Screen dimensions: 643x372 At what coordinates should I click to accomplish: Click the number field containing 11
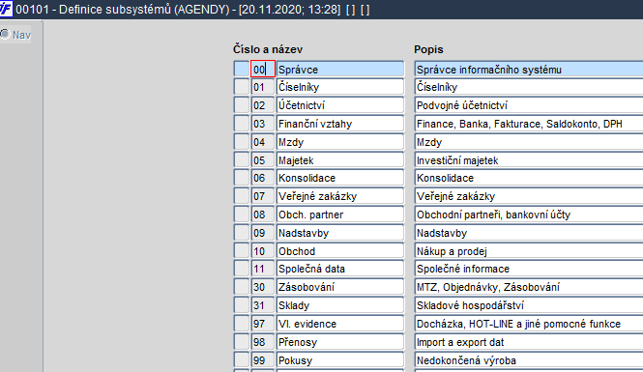coord(263,269)
